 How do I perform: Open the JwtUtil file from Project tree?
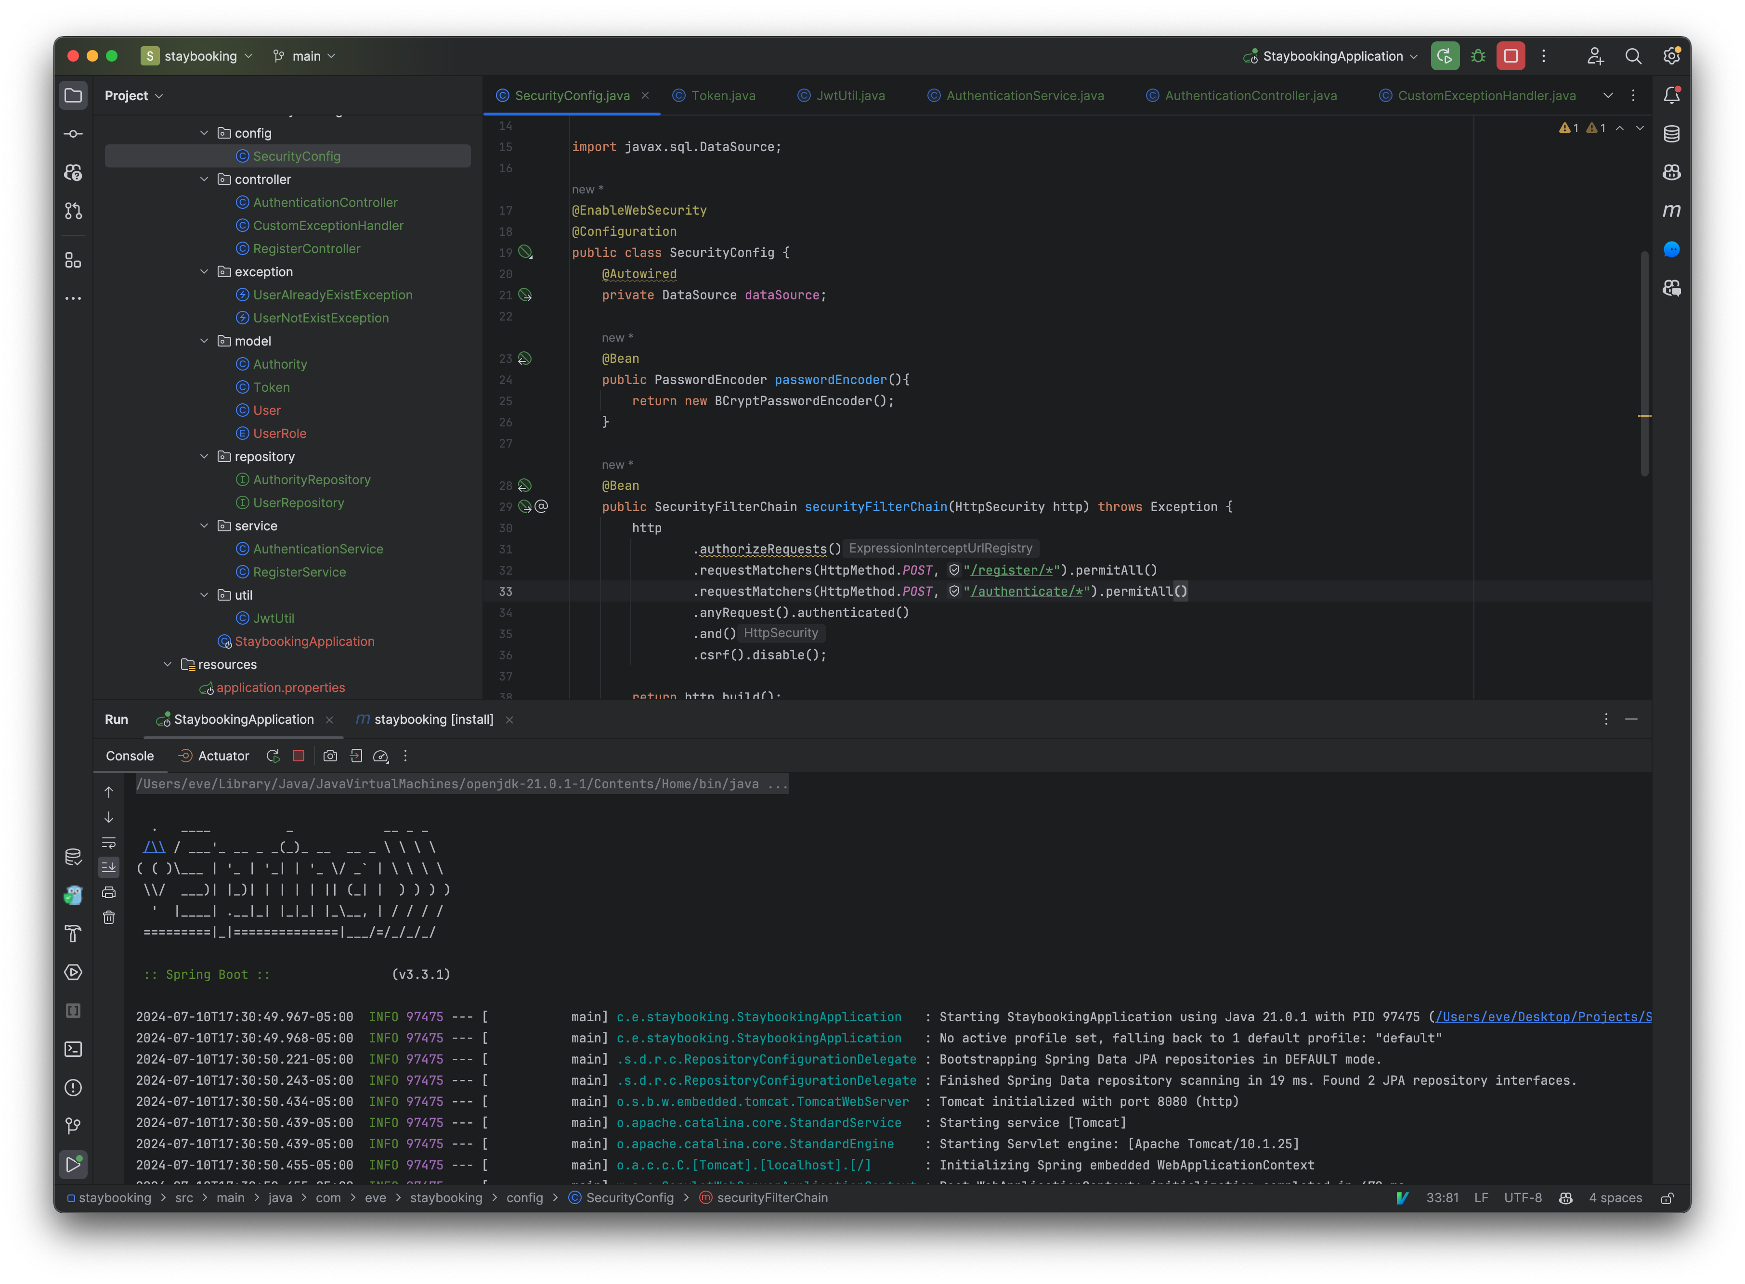pyautogui.click(x=273, y=618)
